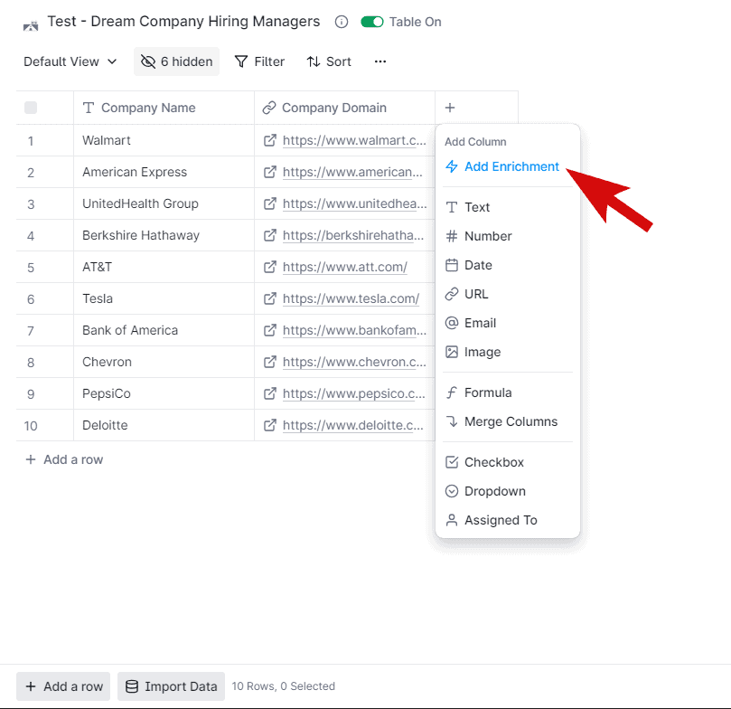Click the table logo icon beside title
This screenshot has width=731, height=709.
31,25
